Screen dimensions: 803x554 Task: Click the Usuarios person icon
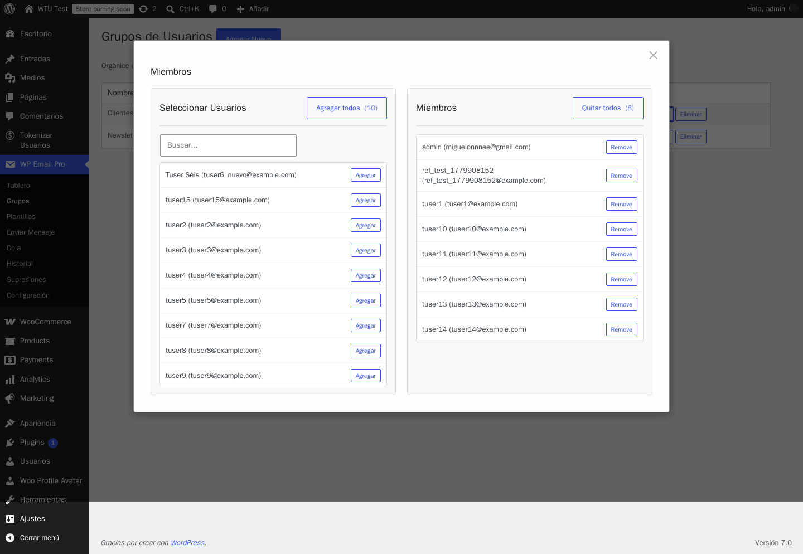(10, 461)
